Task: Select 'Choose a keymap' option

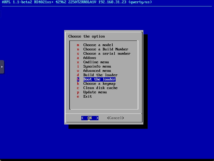Action: (x=99, y=84)
